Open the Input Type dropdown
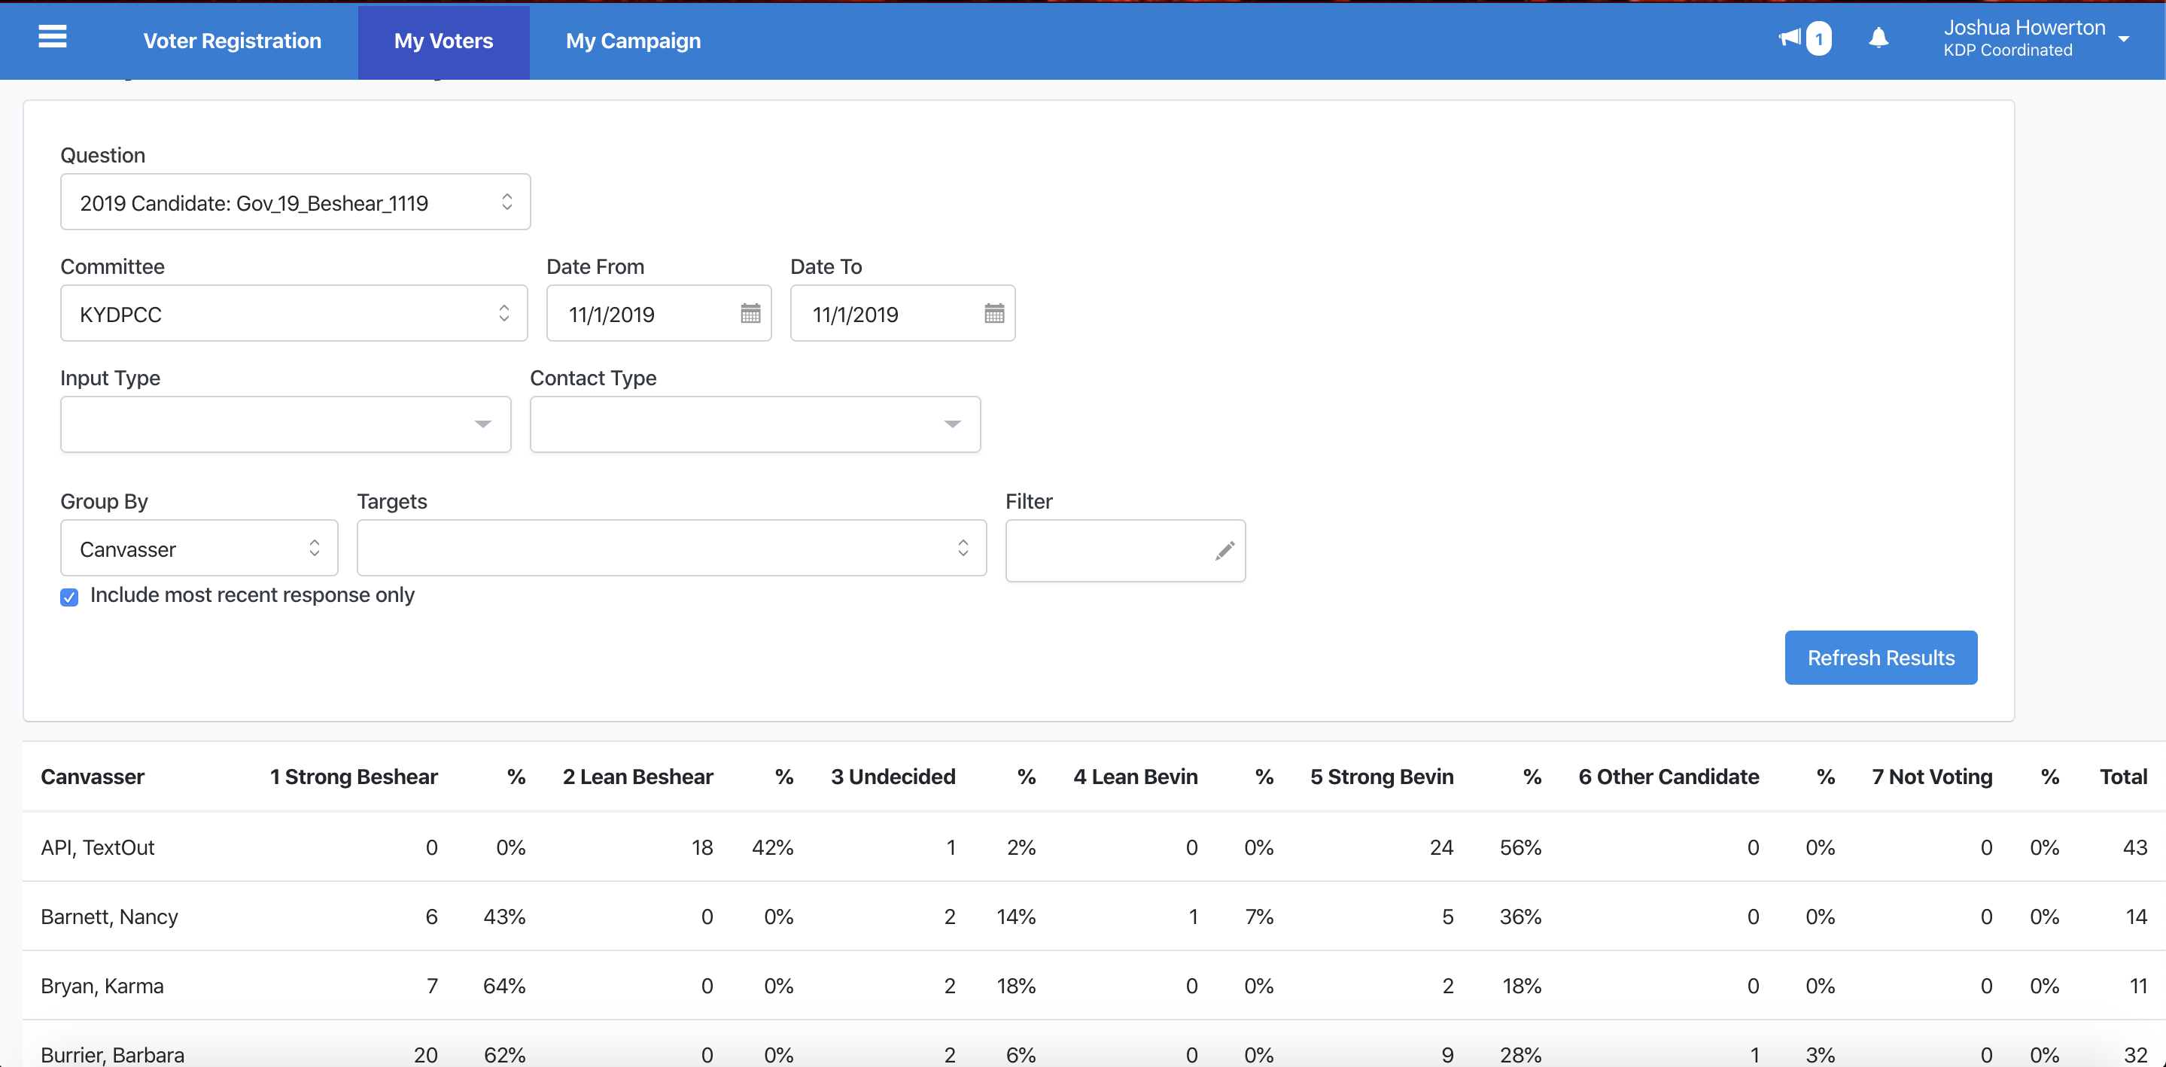Image resolution: width=2166 pixels, height=1067 pixels. click(285, 424)
